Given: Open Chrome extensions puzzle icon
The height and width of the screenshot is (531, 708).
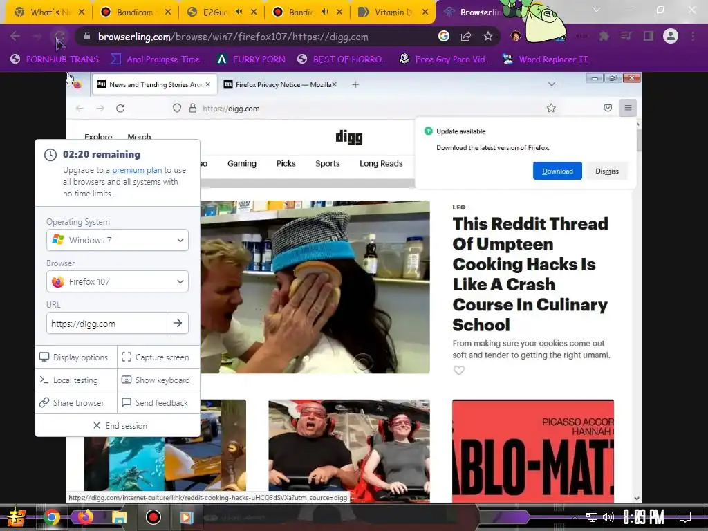Looking at the screenshot, I should point(604,36).
